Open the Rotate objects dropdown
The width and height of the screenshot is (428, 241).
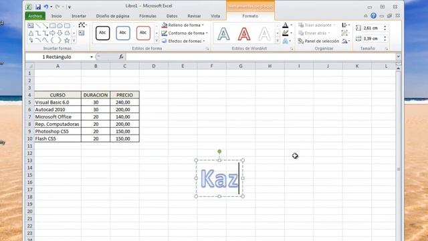click(x=346, y=41)
